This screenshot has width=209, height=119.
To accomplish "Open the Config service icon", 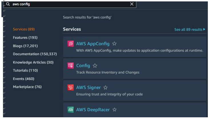I will click(x=70, y=66).
